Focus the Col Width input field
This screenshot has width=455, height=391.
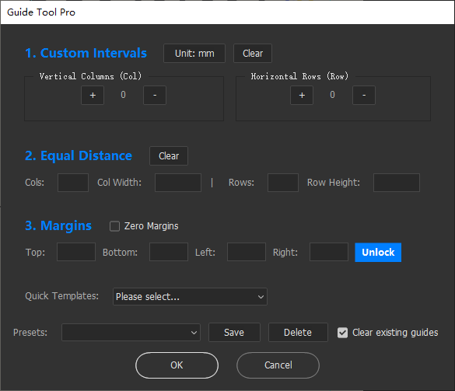pyautogui.click(x=178, y=183)
